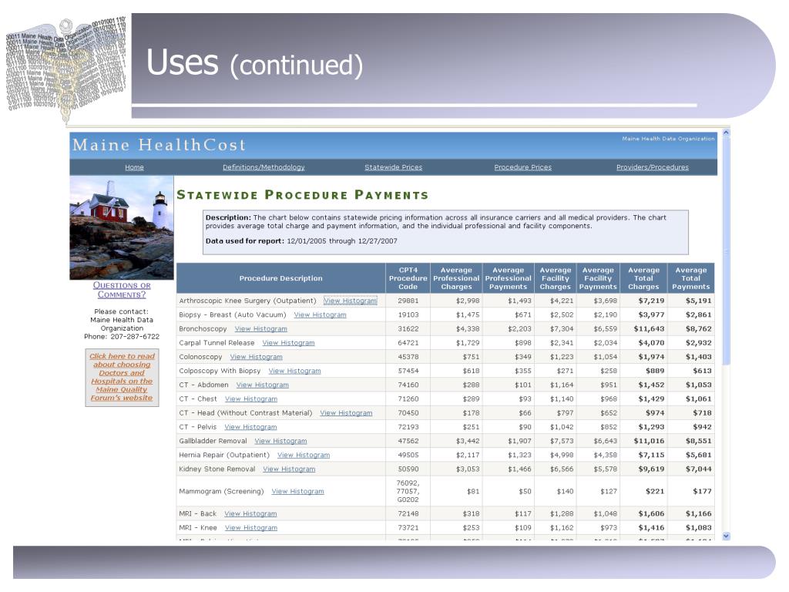The image size is (789, 592).
Task: Click procedure code 64721 for Carpal Tunnel
Action: pos(408,343)
